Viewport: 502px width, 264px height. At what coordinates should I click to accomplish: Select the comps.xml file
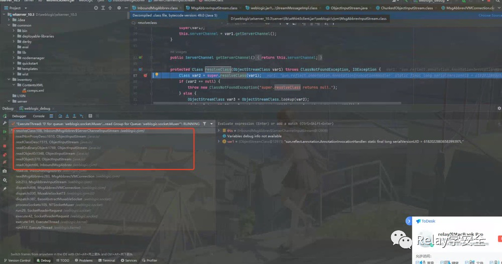pyautogui.click(x=33, y=91)
